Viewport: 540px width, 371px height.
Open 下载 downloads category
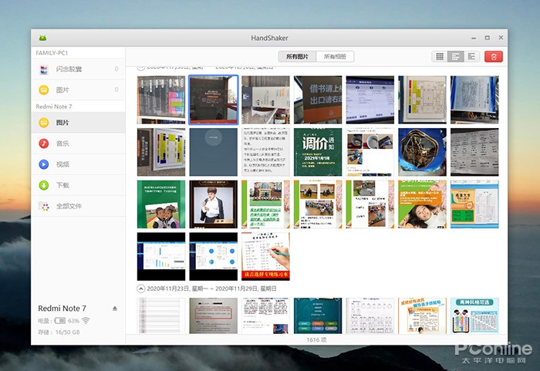(x=63, y=185)
